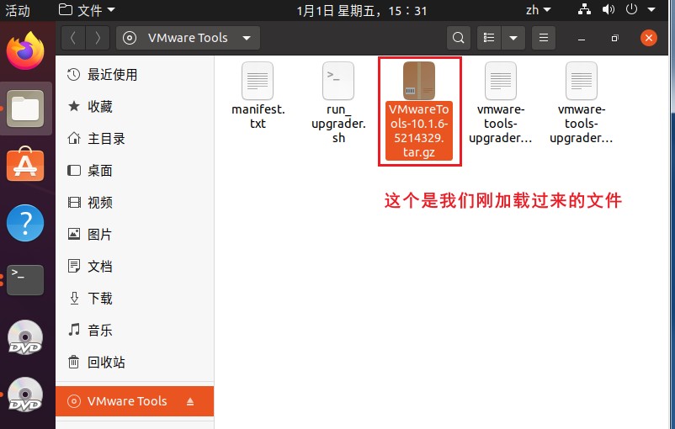This screenshot has height=429, width=675.
Task: Launch Ubuntu Software from the dock
Action: click(25, 165)
